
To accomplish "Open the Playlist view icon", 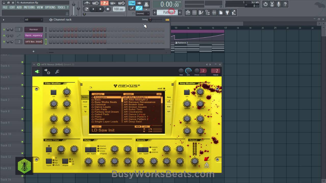I will [188, 12].
